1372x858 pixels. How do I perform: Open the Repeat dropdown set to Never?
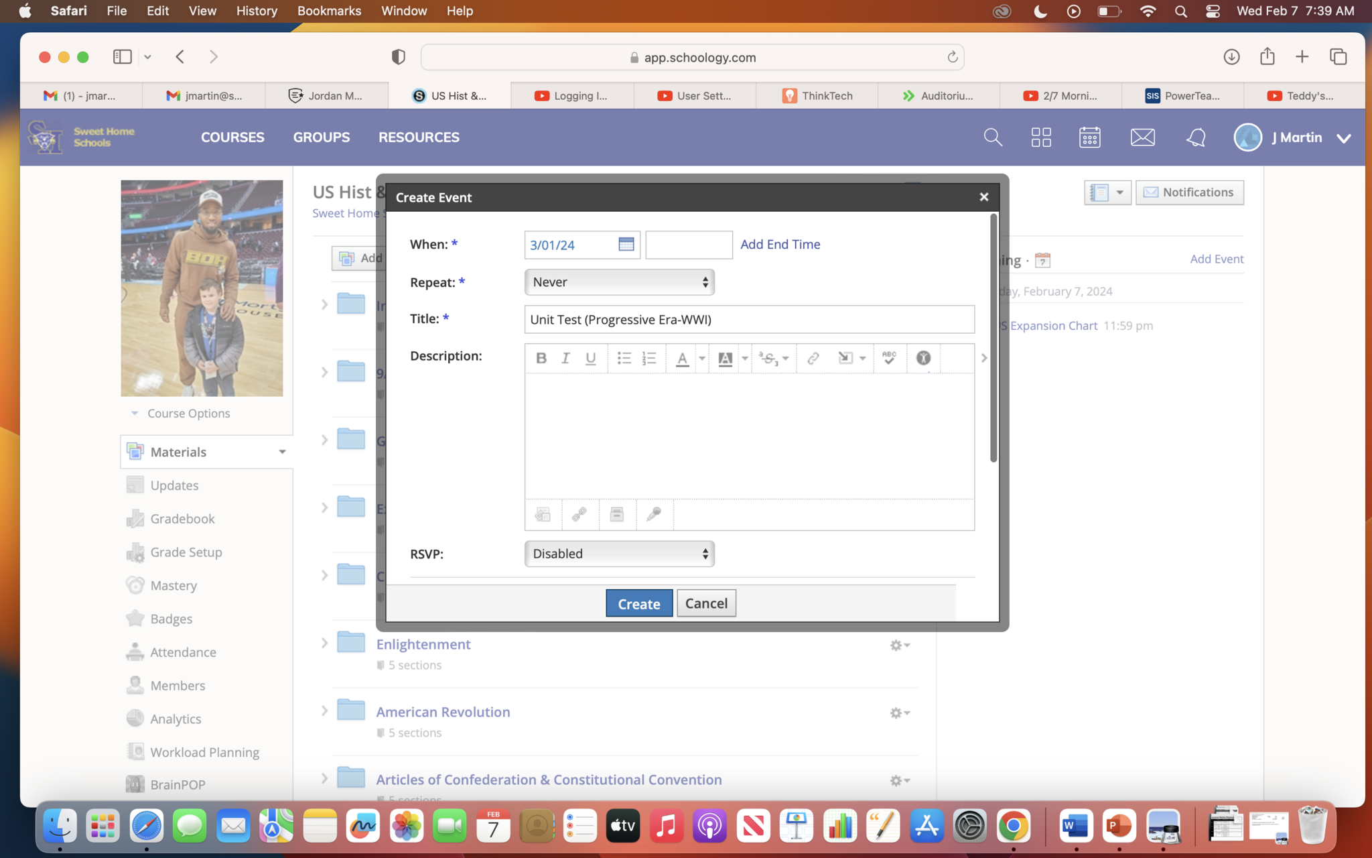click(619, 282)
